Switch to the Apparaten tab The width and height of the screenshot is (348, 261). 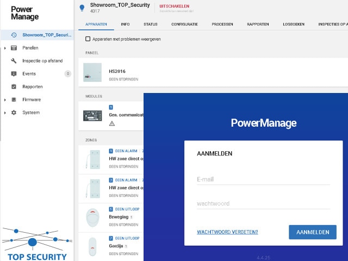[x=96, y=24]
